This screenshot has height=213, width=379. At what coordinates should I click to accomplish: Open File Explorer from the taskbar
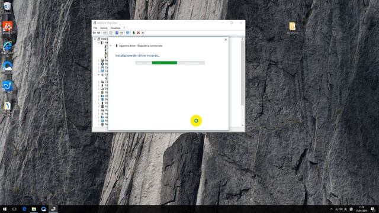pyautogui.click(x=34, y=209)
